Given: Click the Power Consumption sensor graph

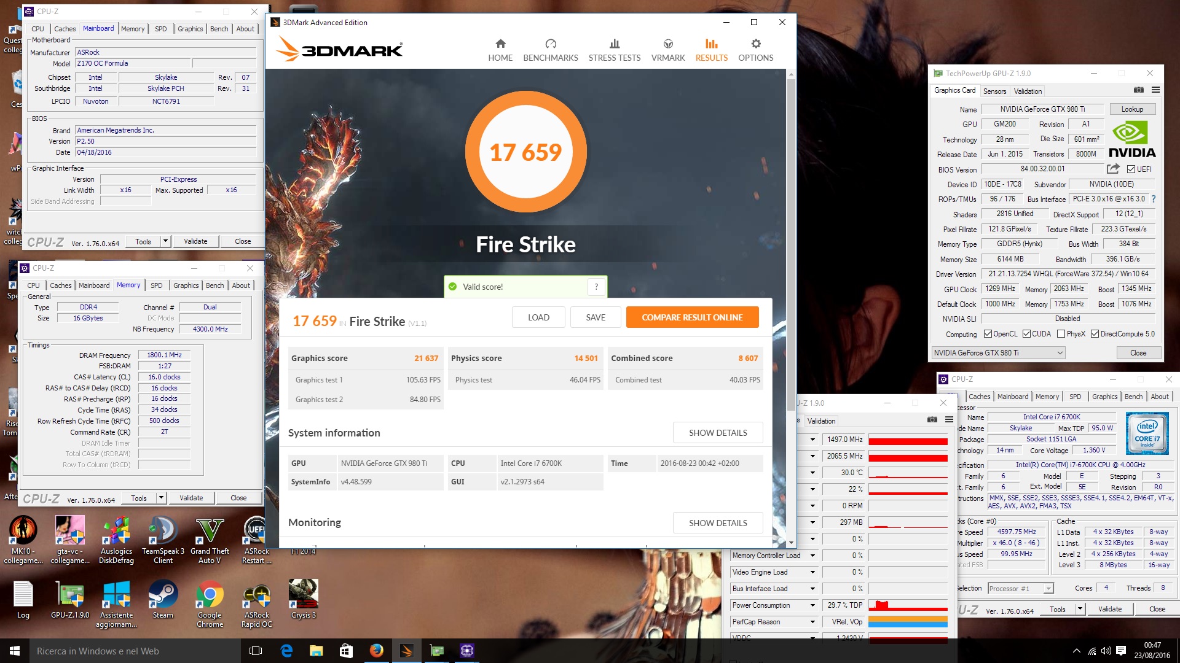Looking at the screenshot, I should (908, 605).
